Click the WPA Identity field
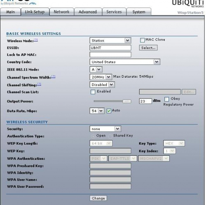 click(110, 173)
